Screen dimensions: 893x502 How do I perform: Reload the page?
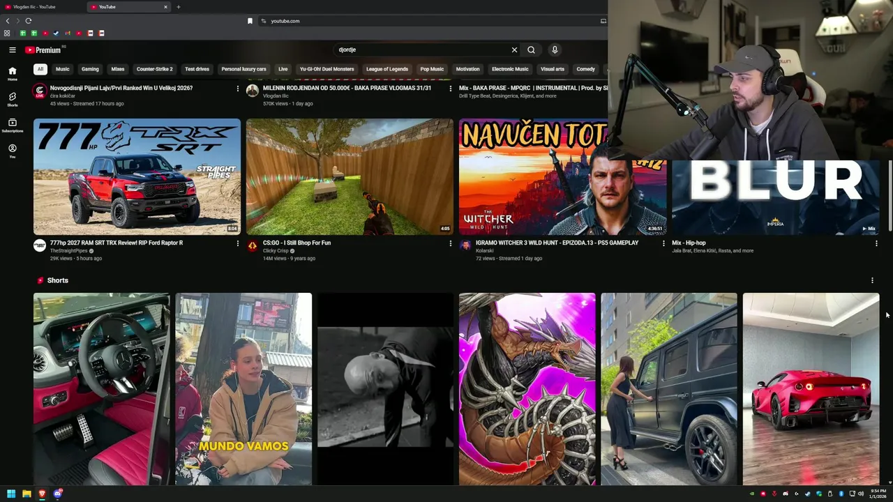29,21
